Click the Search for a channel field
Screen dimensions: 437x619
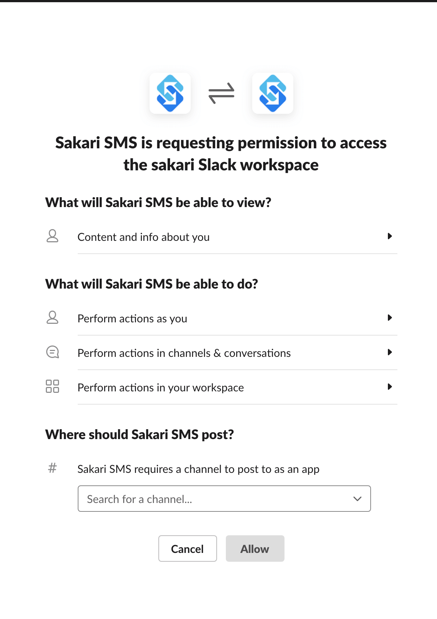pyautogui.click(x=224, y=499)
